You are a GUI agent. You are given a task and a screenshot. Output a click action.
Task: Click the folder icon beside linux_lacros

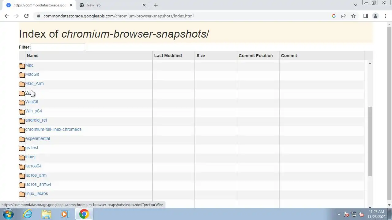pyautogui.click(x=22, y=194)
